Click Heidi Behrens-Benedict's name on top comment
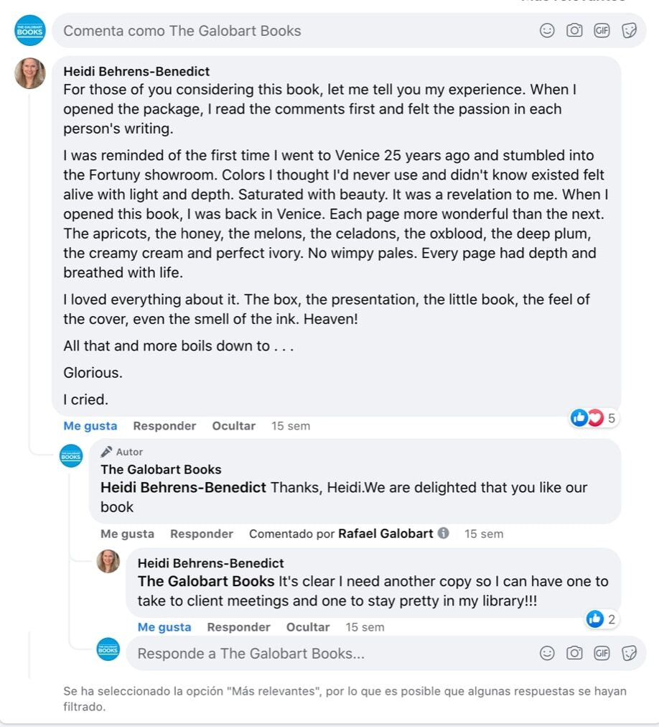659x727 pixels. click(x=136, y=71)
